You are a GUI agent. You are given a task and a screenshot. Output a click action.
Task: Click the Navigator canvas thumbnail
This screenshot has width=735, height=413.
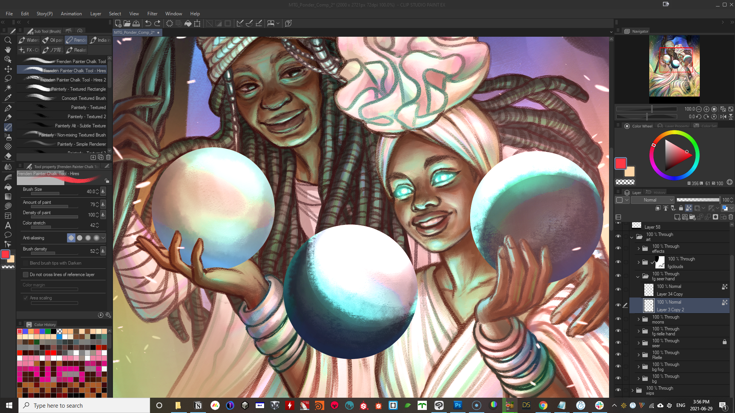[674, 66]
